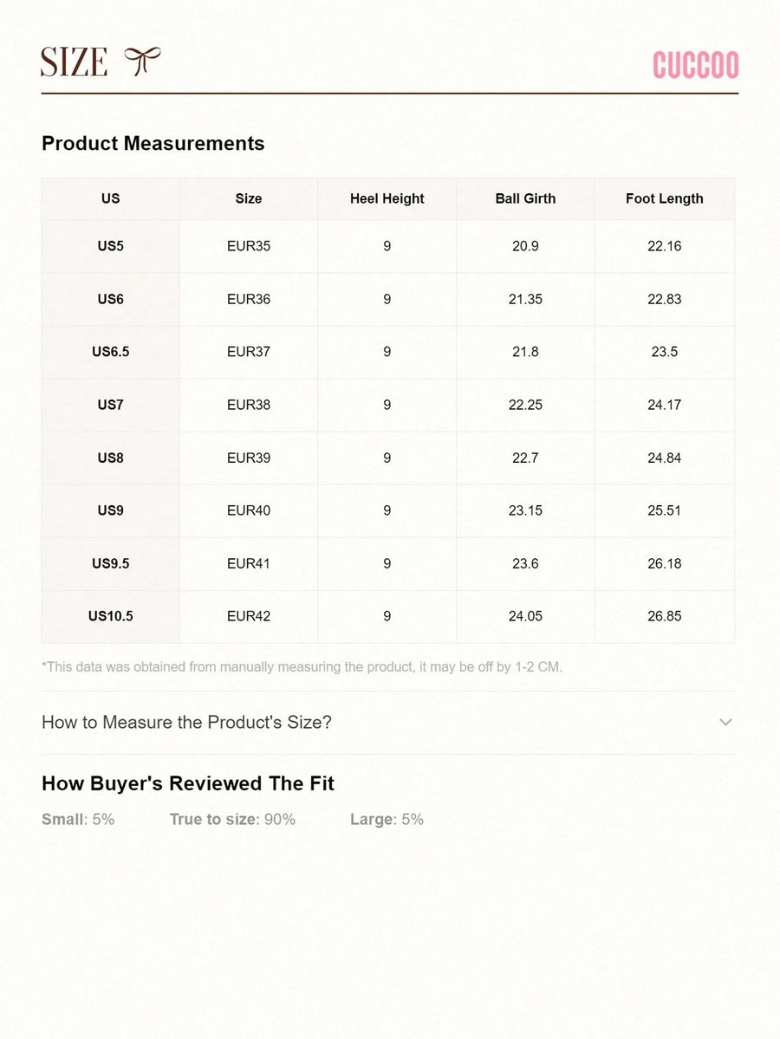780x1039 pixels.
Task: Select the US column header
Action: pos(110,198)
